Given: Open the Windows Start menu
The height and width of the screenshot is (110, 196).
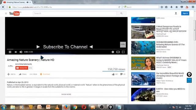Looking at the screenshot, I should 4,107.
